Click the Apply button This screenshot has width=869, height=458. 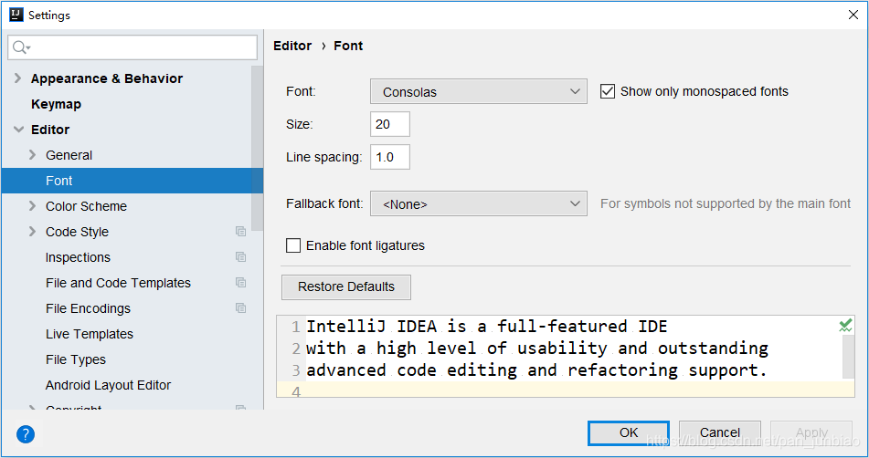(x=811, y=432)
